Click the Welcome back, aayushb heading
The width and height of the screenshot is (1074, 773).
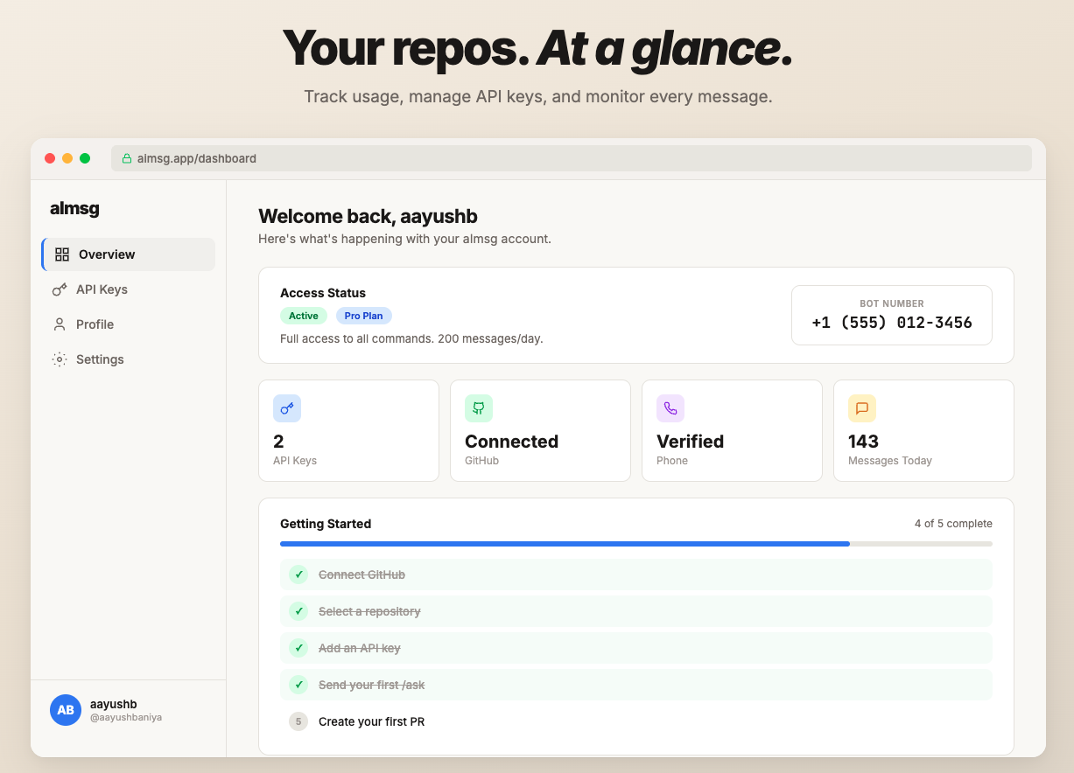pyautogui.click(x=368, y=217)
